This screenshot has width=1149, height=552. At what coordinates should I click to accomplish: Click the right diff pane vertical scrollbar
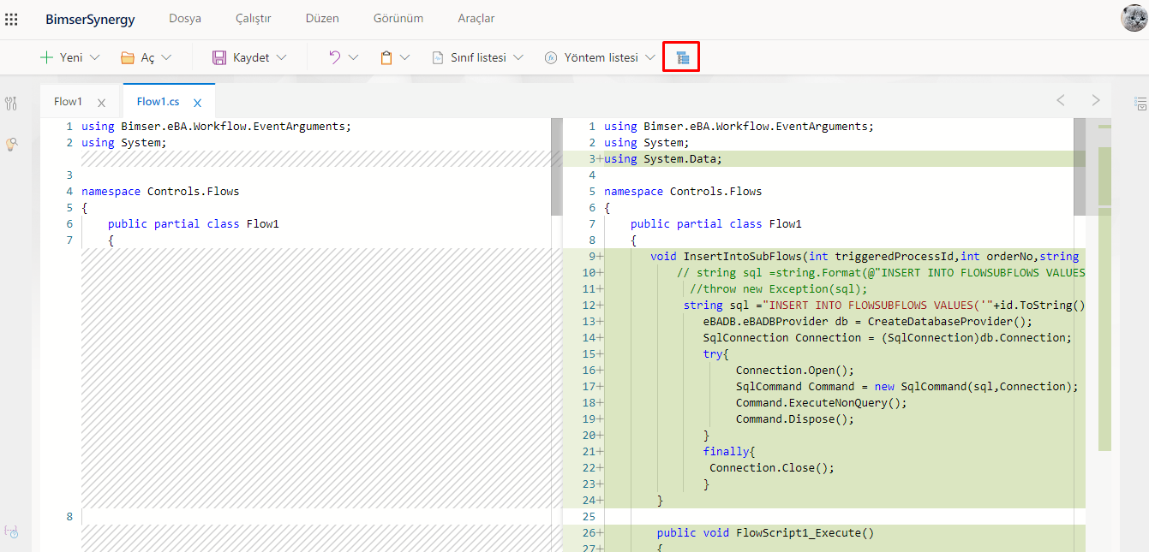point(1079,167)
